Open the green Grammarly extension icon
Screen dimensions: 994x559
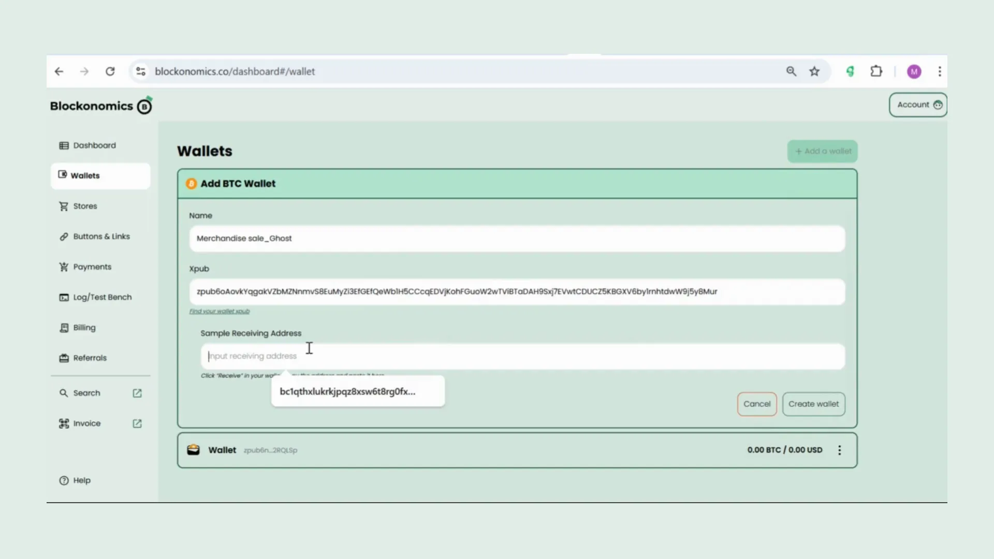tap(850, 71)
